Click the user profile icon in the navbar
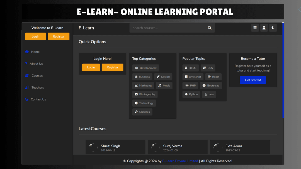301x169 pixels. click(x=264, y=28)
